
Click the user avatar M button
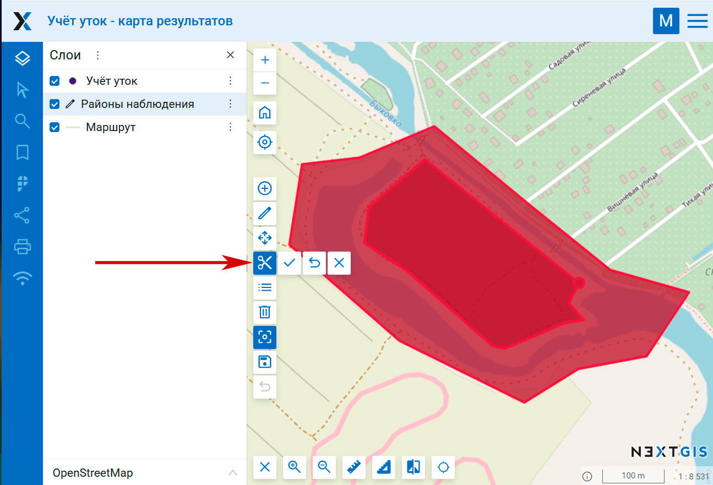click(x=666, y=21)
